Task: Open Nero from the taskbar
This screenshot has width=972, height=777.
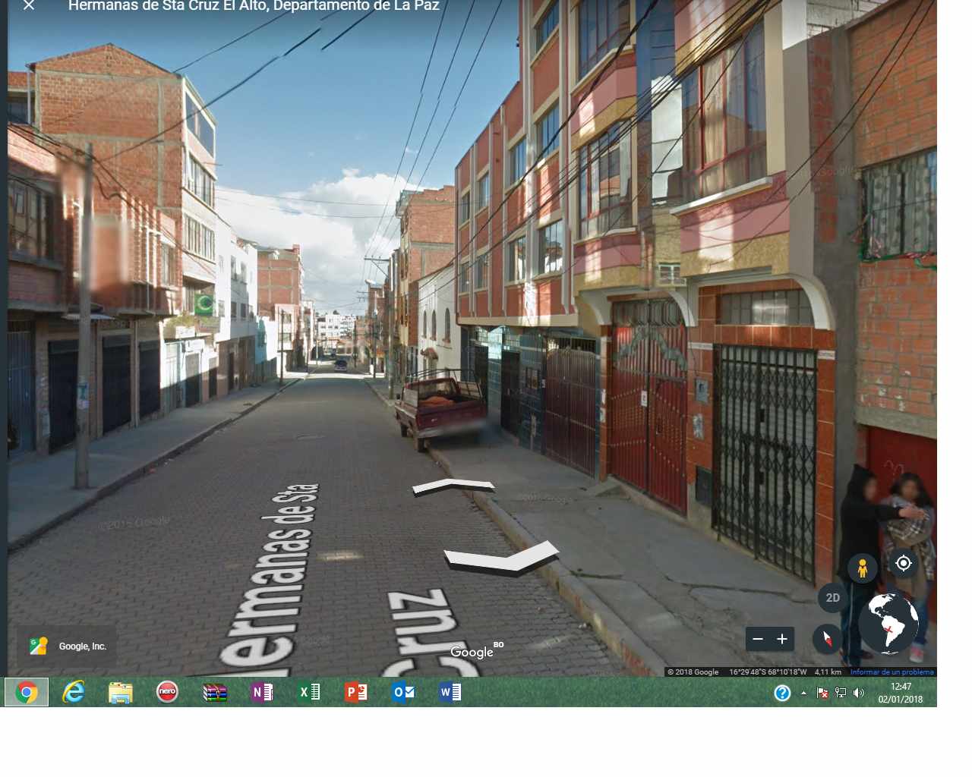Action: coord(167,691)
